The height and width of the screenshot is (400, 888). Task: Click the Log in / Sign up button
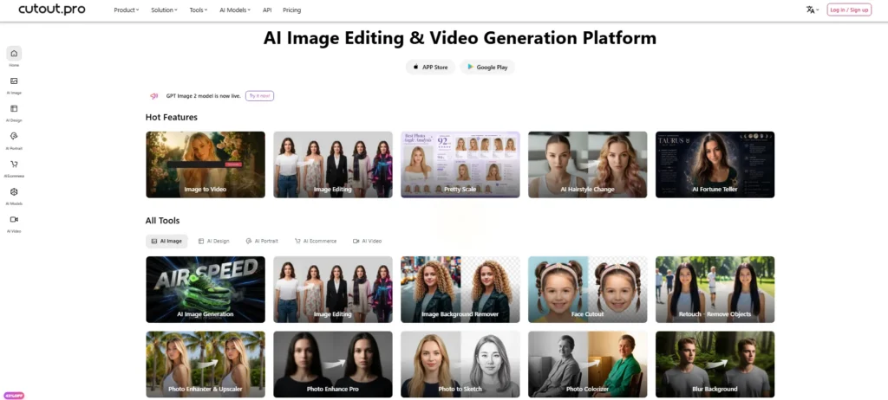click(x=849, y=10)
